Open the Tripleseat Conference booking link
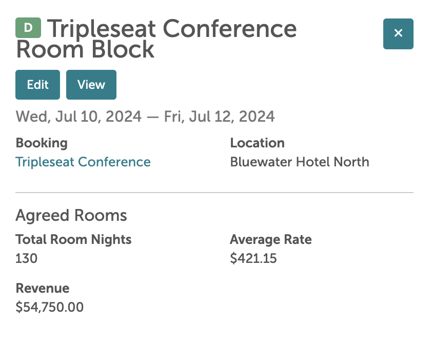 point(83,162)
